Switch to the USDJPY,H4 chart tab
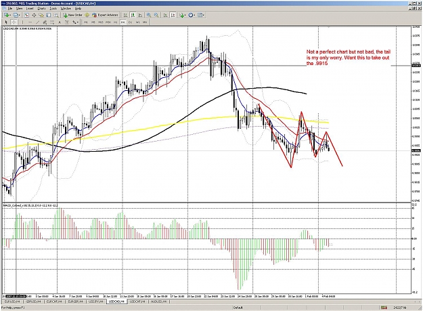The image size is (423, 311). click(x=96, y=302)
